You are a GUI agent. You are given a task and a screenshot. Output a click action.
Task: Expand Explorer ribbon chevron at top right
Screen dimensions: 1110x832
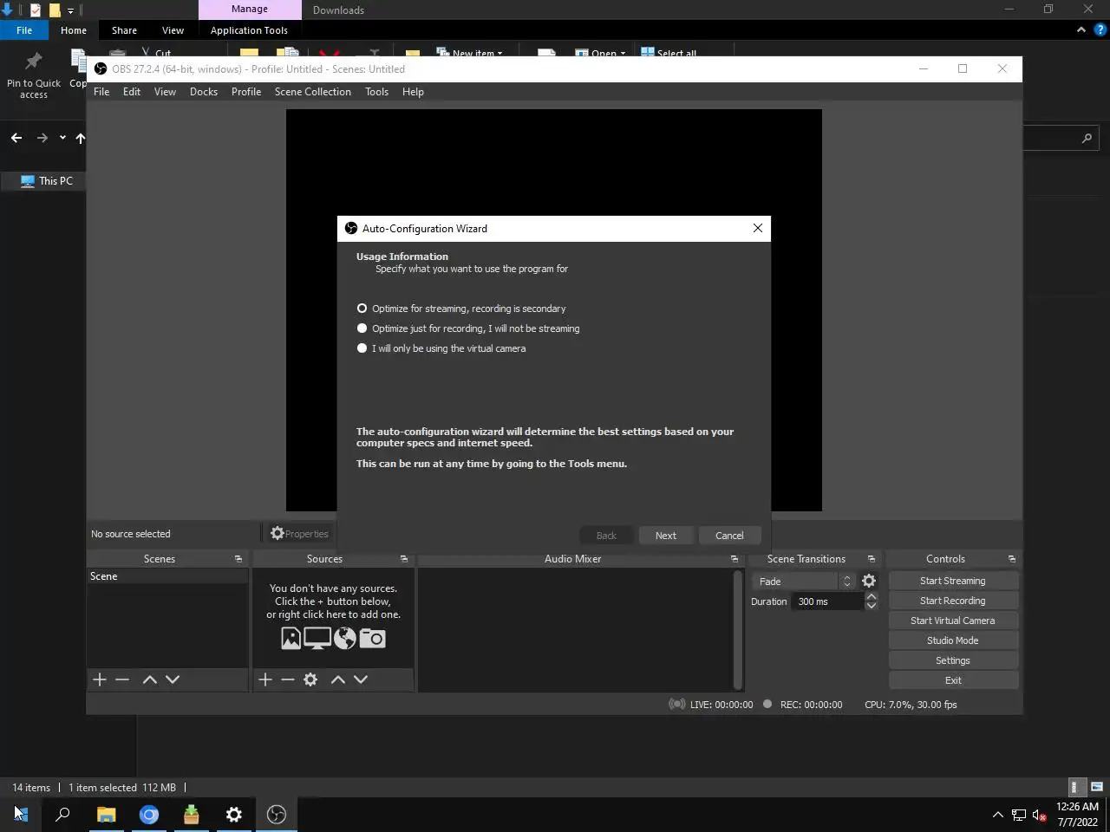click(x=1081, y=29)
